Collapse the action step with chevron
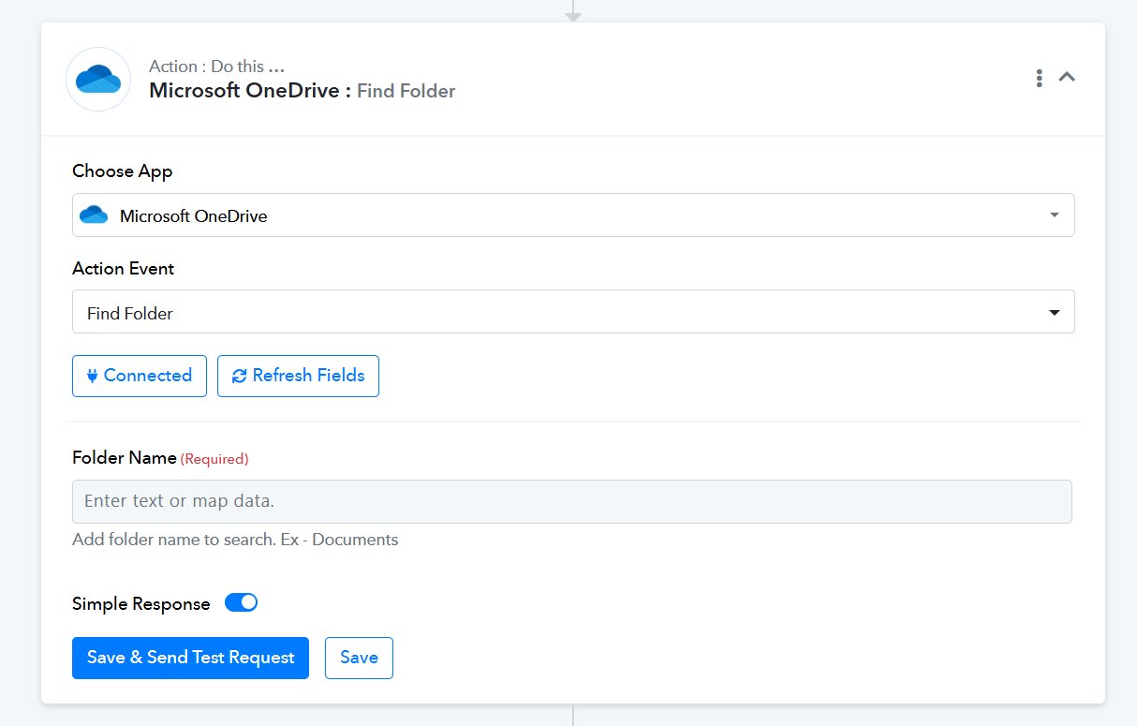1137x726 pixels. point(1067,77)
